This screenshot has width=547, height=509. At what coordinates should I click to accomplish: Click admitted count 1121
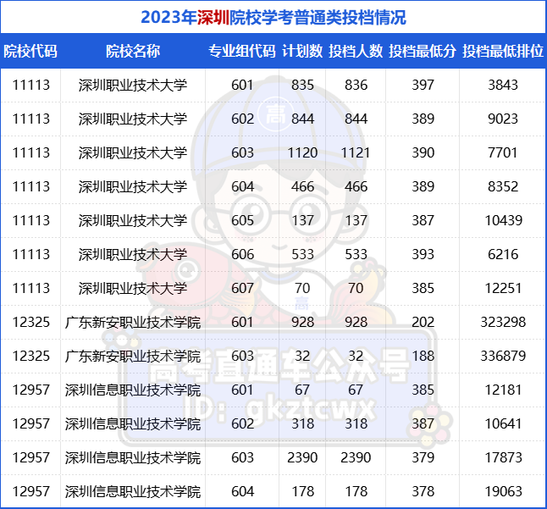click(x=356, y=152)
